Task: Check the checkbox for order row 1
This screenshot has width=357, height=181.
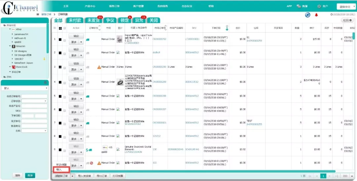Action: 65,40
